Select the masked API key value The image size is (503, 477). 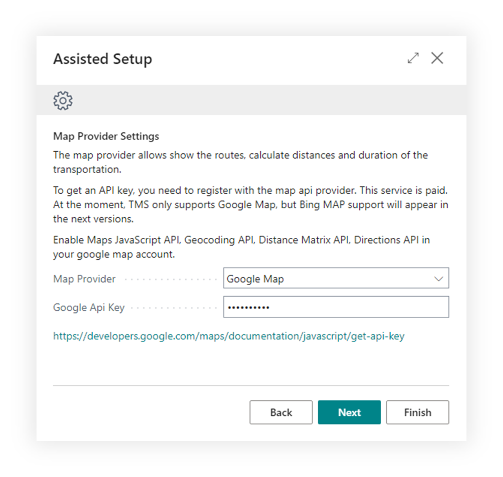pyautogui.click(x=248, y=307)
